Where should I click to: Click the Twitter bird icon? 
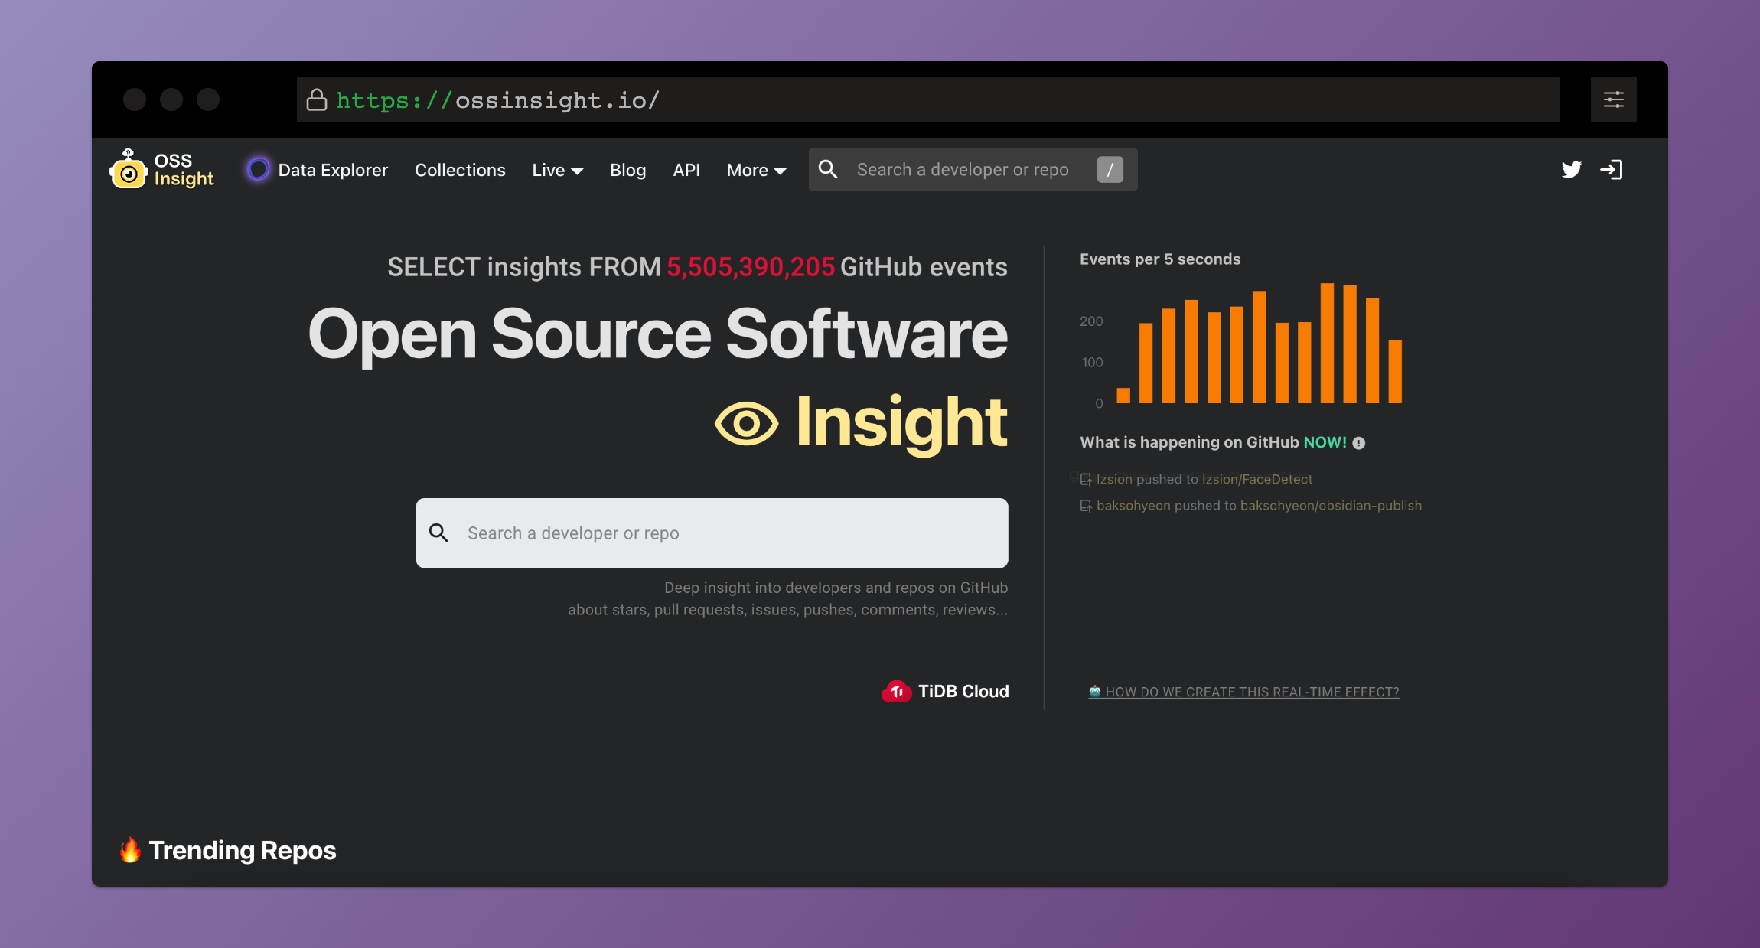tap(1572, 168)
